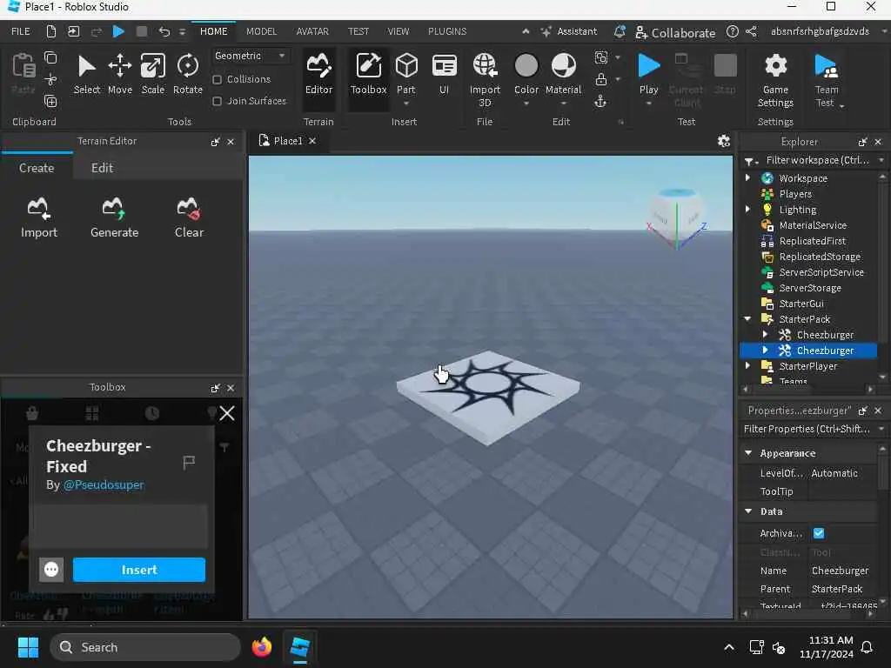Viewport: 891px width, 668px height.
Task: Open viewport settings gear icon
Action: pyautogui.click(x=723, y=141)
